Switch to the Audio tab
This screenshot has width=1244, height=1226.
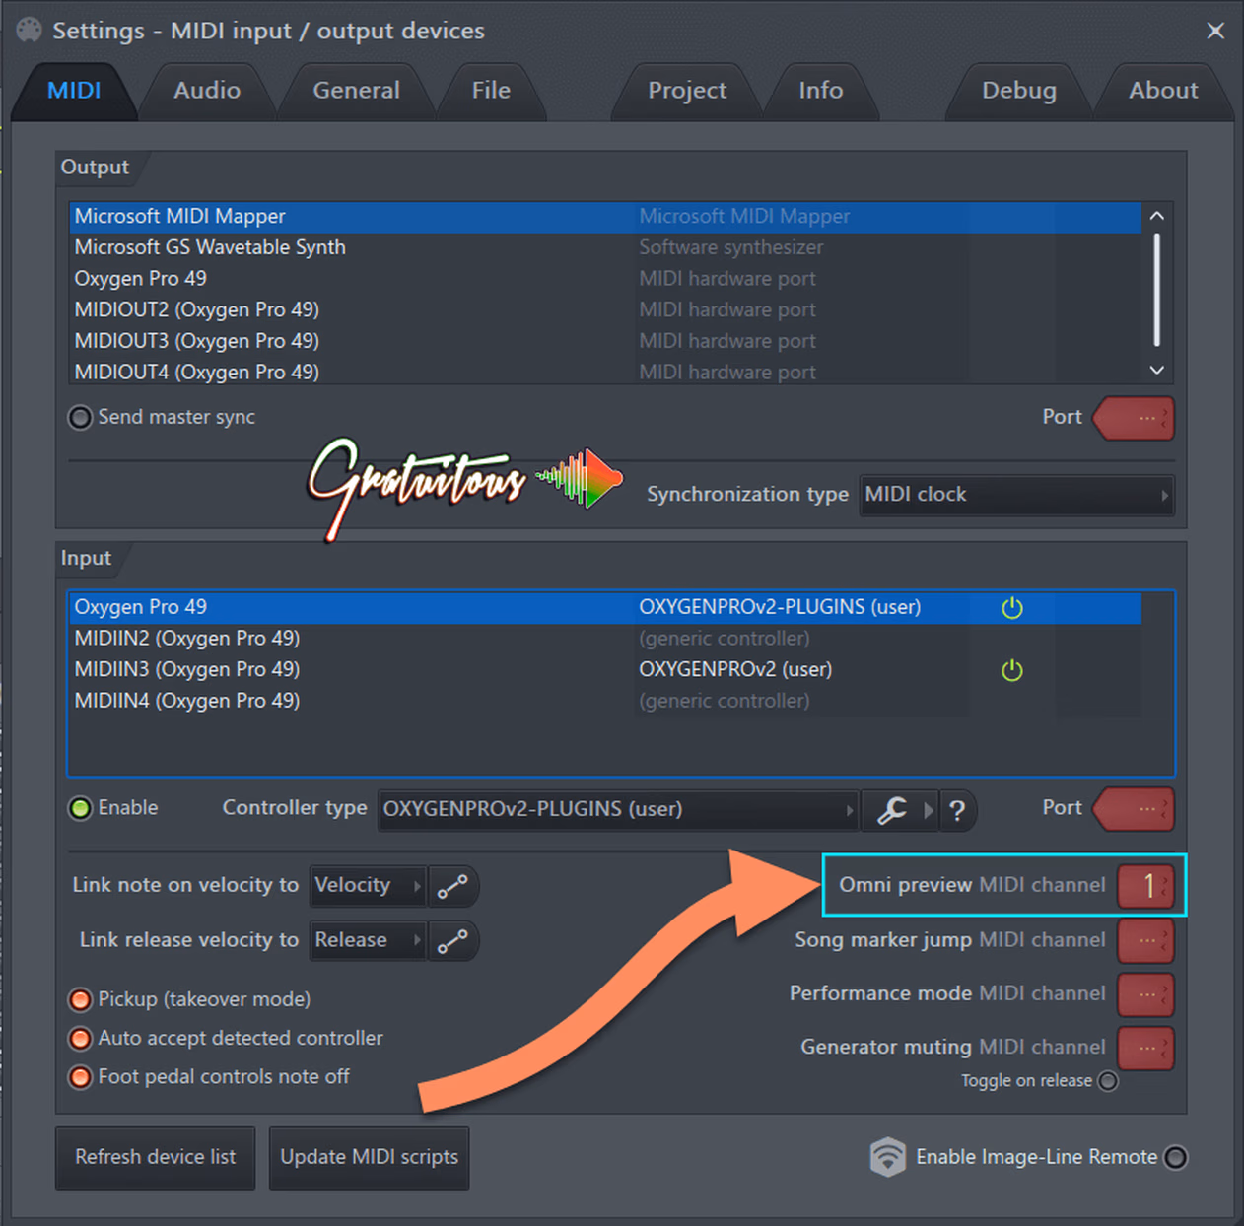point(207,91)
